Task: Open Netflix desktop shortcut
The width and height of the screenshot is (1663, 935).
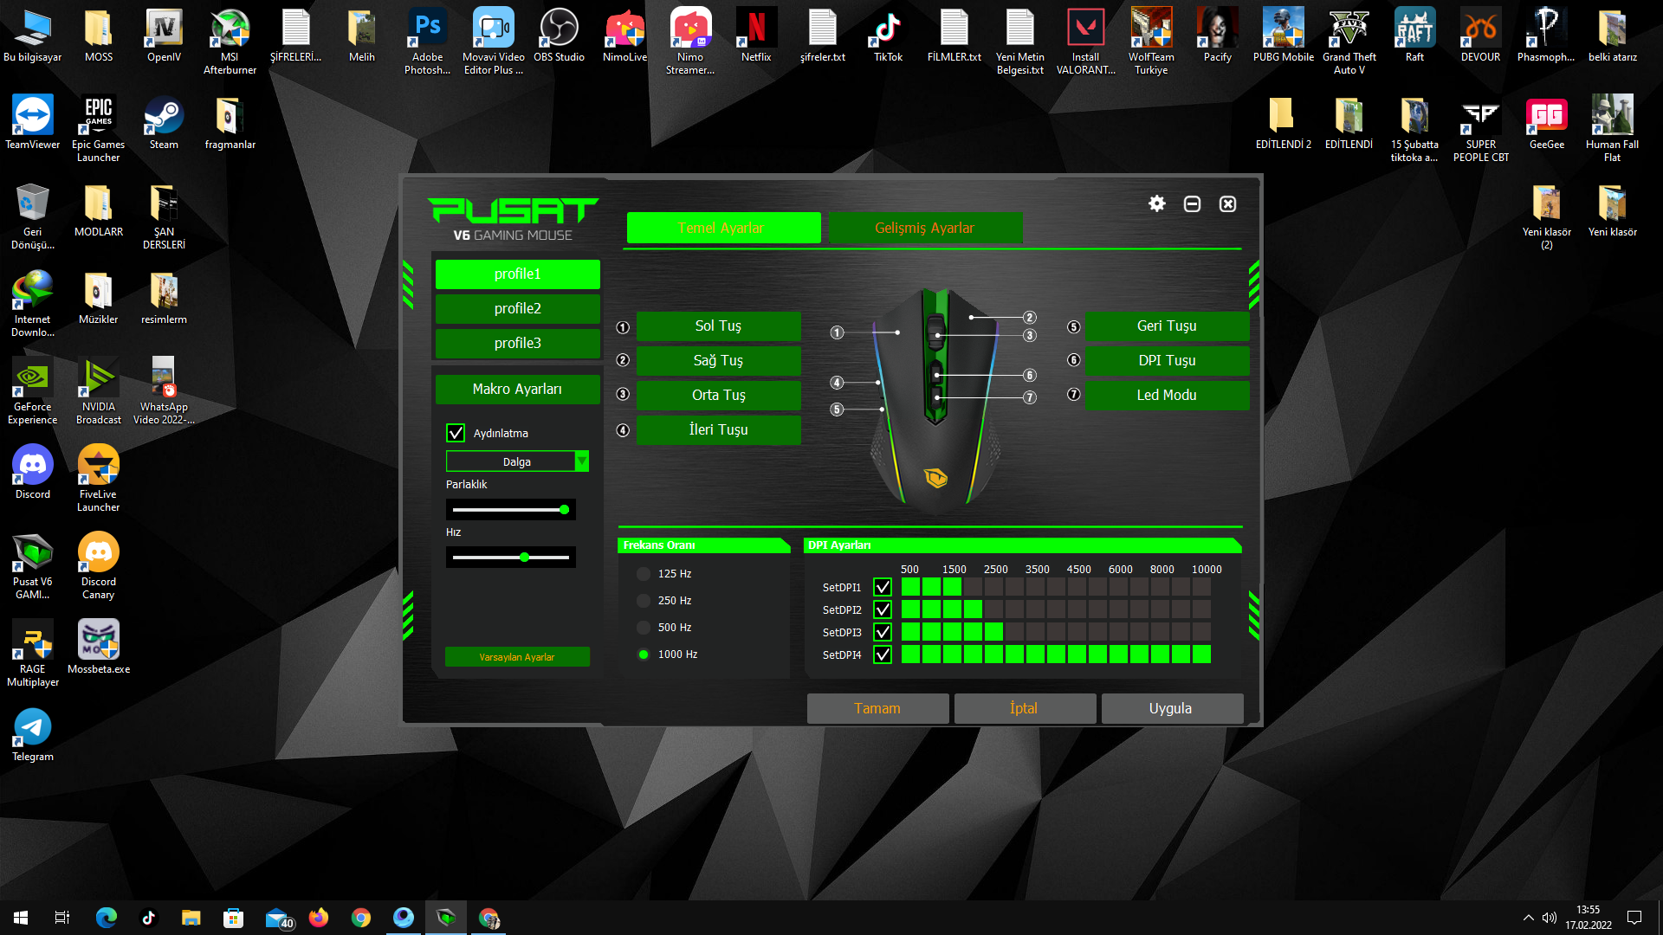Action: click(x=756, y=35)
